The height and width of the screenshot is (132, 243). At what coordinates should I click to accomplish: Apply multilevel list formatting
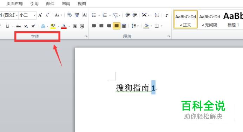pyautogui.click(x=115, y=15)
